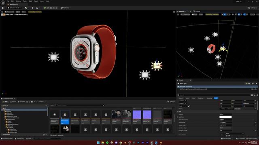
Task: Click Scalability Cinematic warning in main viewport
Action: [35, 12]
